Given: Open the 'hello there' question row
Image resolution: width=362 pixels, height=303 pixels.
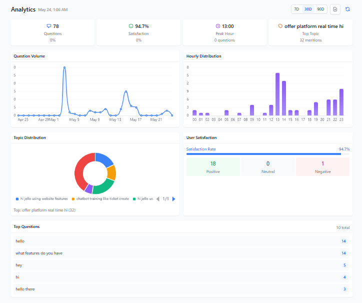Looking at the screenshot, I should pos(181,289).
